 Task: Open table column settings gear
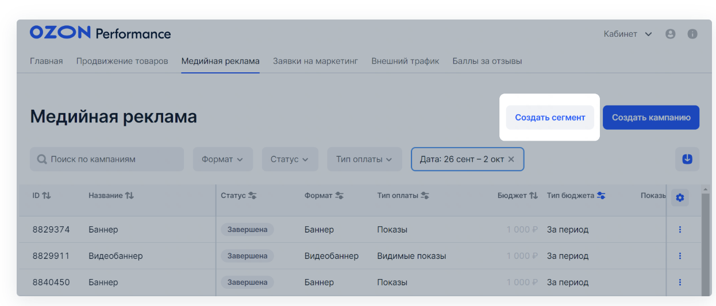pyautogui.click(x=680, y=197)
